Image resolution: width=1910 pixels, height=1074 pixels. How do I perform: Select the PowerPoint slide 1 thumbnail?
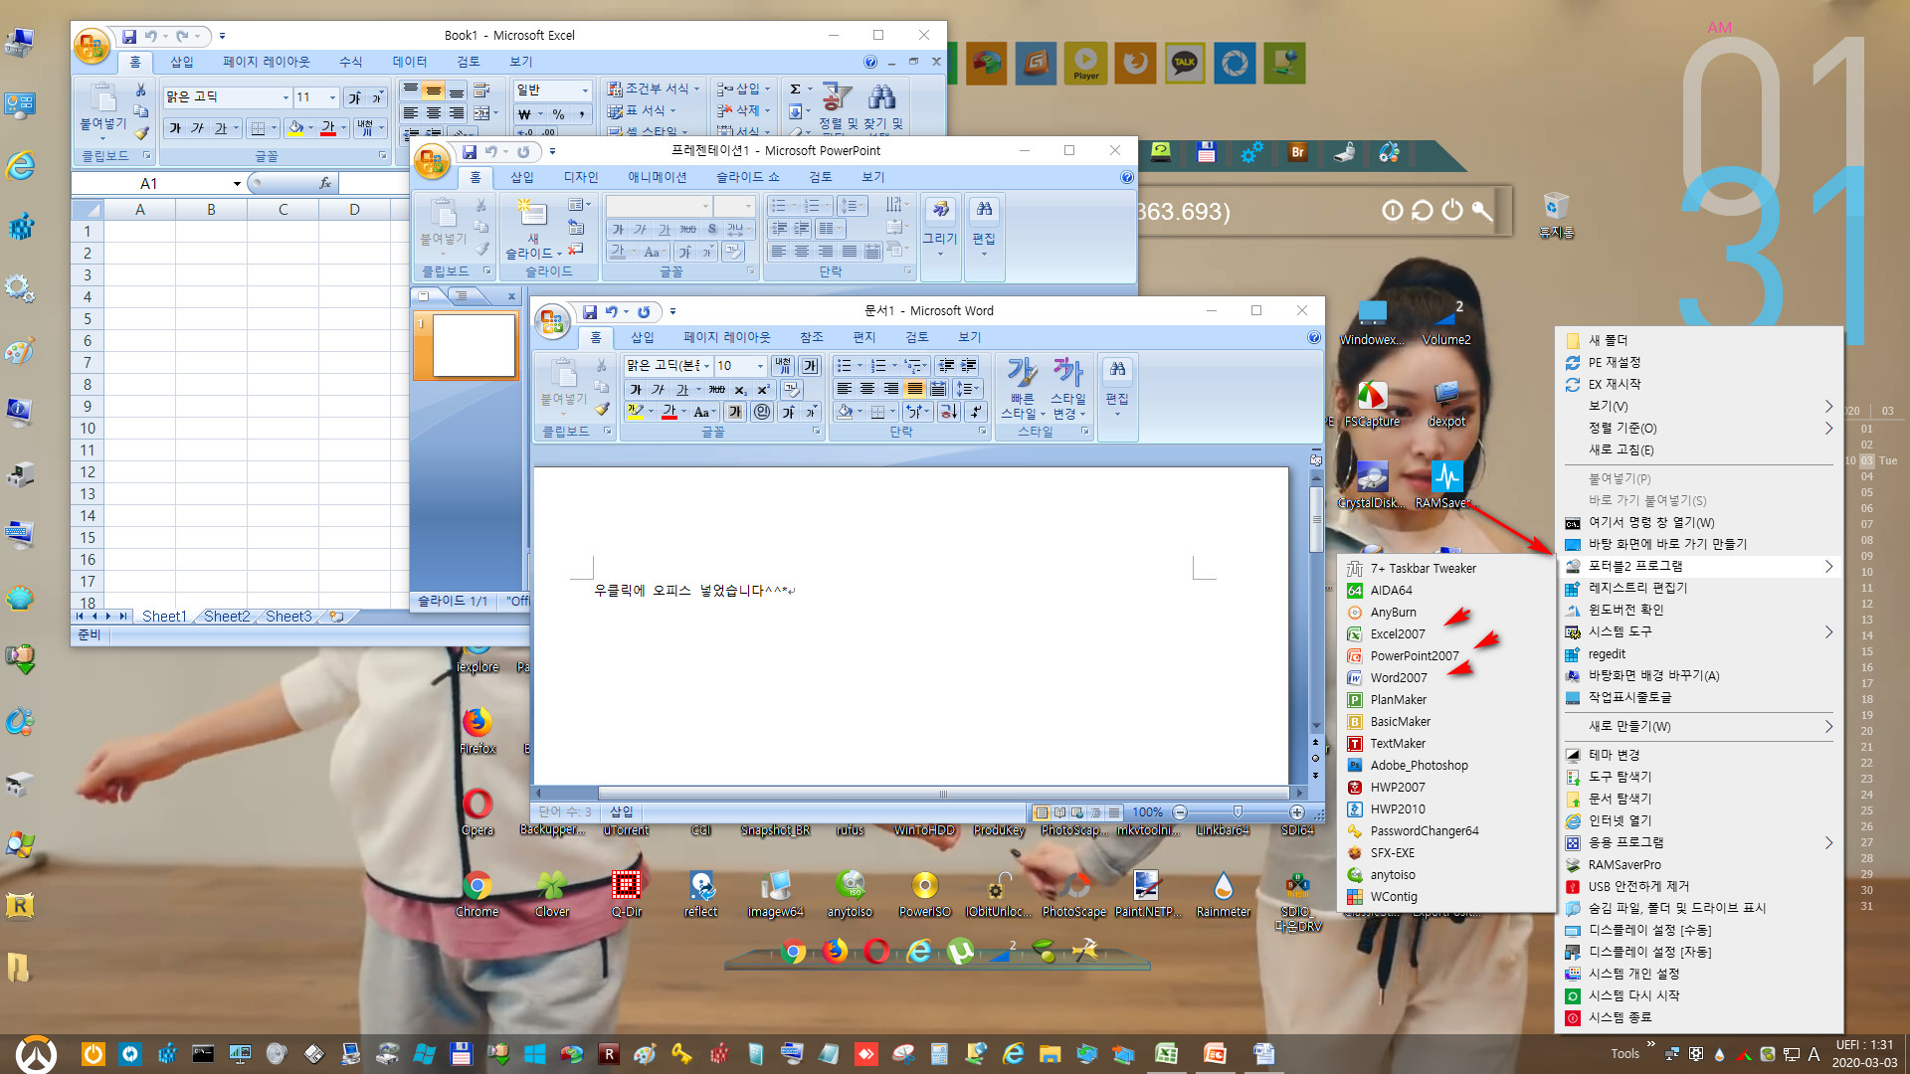click(474, 345)
